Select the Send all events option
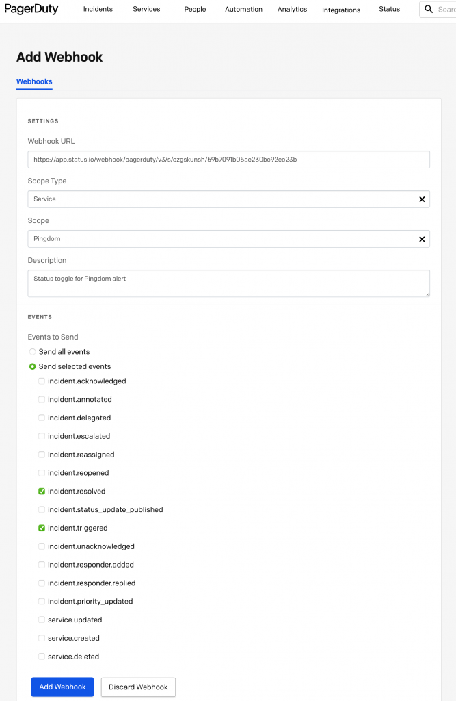The width and height of the screenshot is (456, 701). tap(32, 351)
